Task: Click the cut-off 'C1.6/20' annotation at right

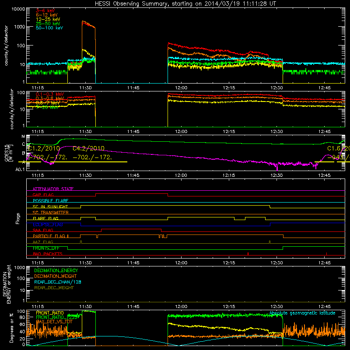Action: click(x=338, y=148)
